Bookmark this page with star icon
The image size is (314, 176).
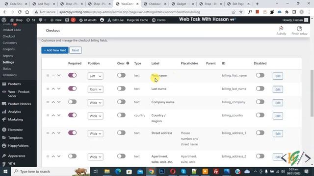[x=241, y=12]
